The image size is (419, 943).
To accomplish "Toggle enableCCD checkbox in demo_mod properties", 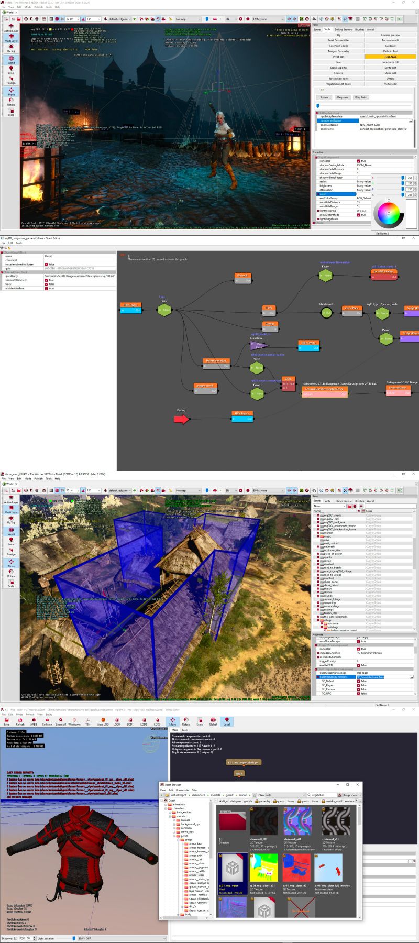I will (358, 665).
